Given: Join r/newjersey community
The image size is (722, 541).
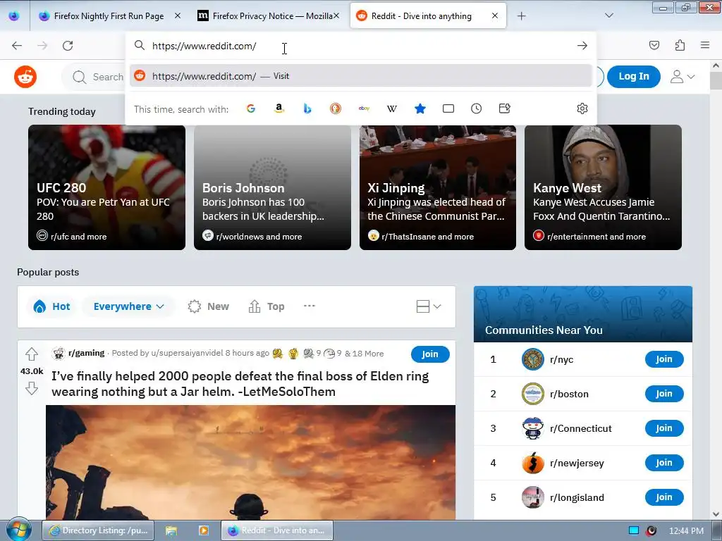Looking at the screenshot, I should 664,463.
